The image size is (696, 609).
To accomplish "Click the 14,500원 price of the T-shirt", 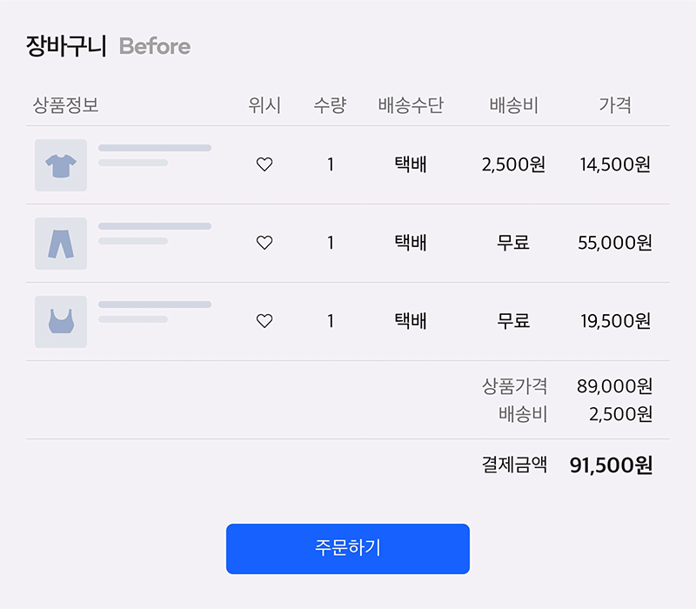I will (x=615, y=164).
